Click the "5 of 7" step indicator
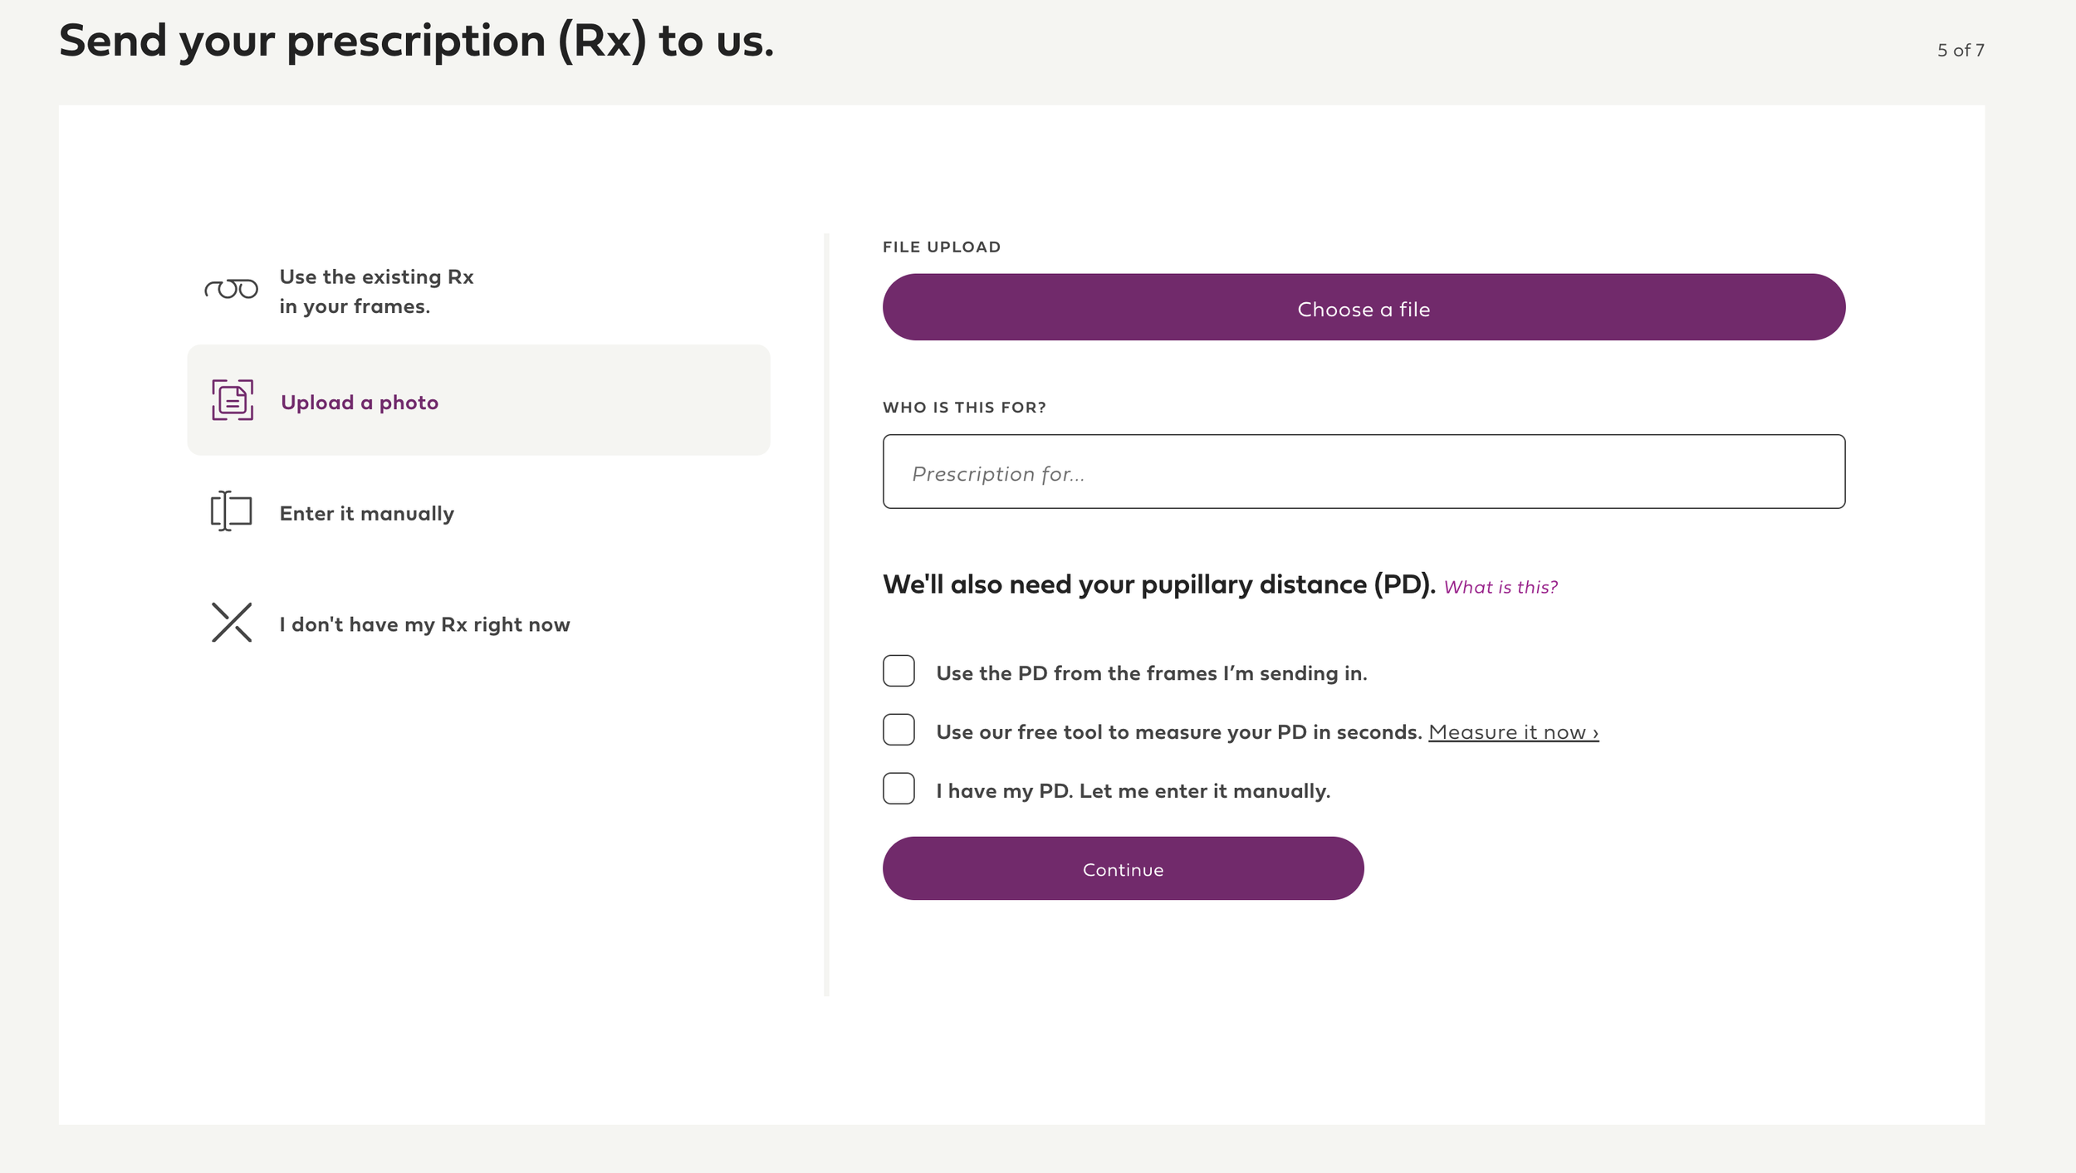 tap(1961, 50)
